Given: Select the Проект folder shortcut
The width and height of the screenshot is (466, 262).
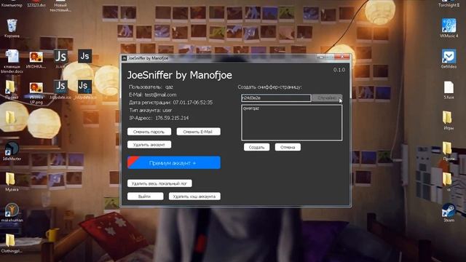Looking at the screenshot, I should tap(12, 90).
